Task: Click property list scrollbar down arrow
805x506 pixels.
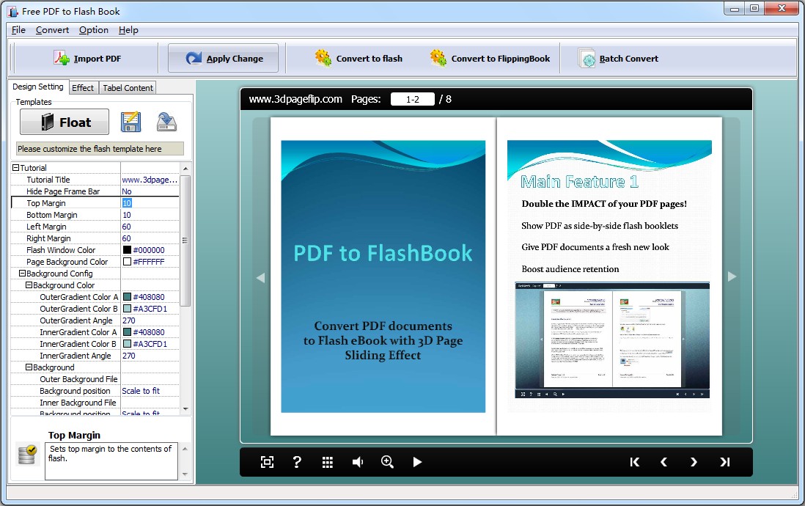Action: pos(185,409)
